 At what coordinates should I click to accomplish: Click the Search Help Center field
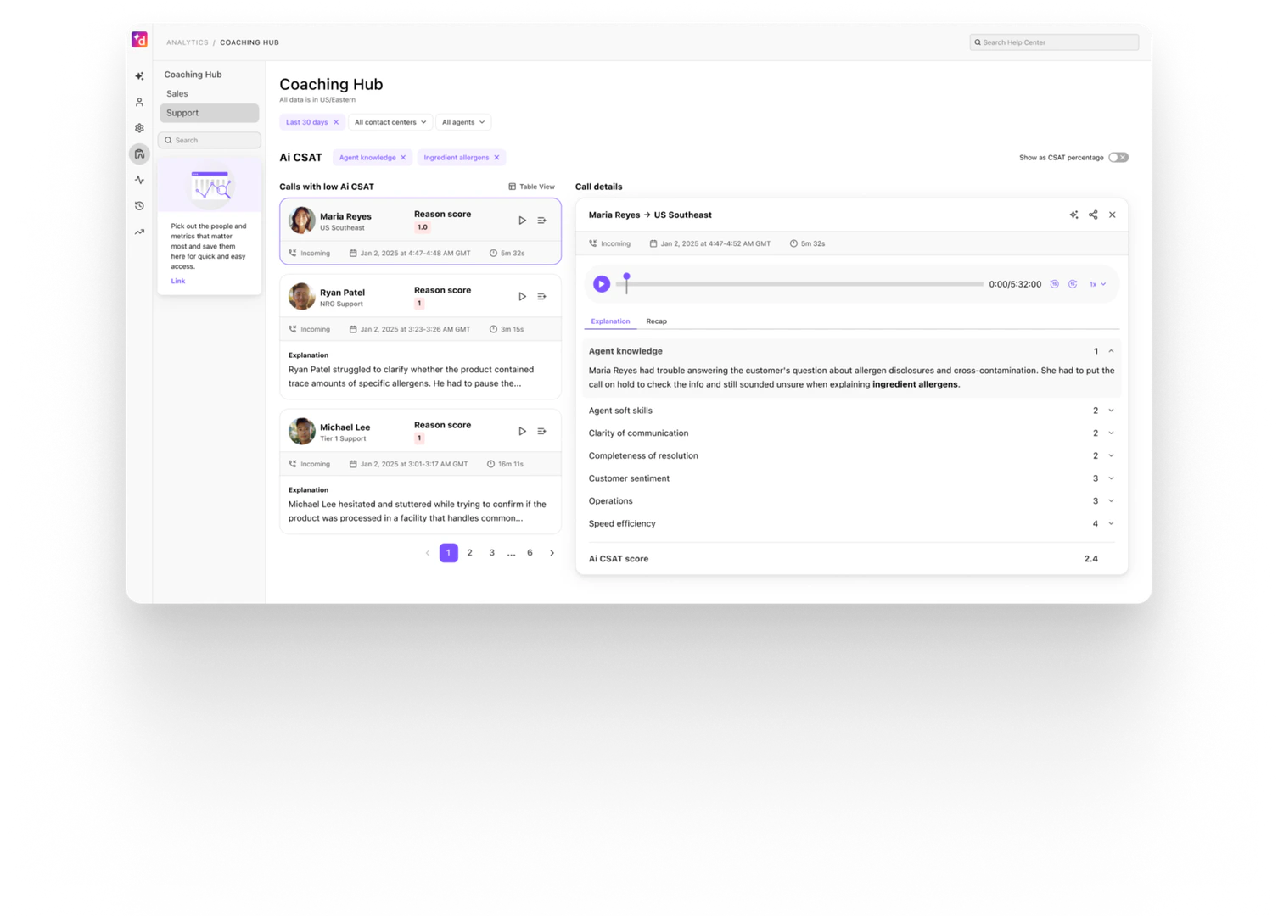pyautogui.click(x=1054, y=42)
